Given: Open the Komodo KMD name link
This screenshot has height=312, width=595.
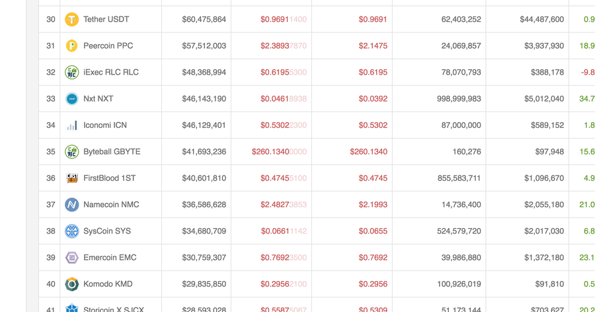Looking at the screenshot, I should 108,284.
